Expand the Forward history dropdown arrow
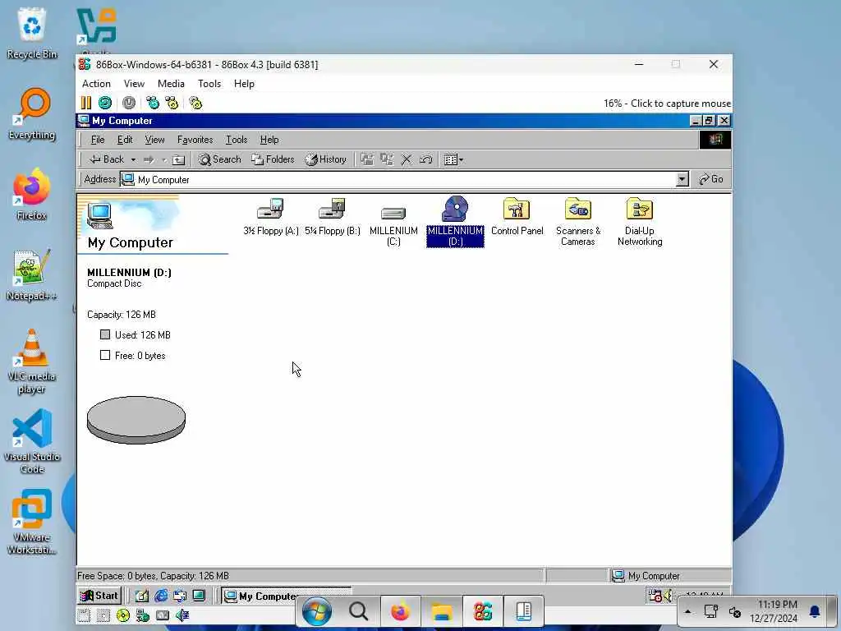 point(164,160)
